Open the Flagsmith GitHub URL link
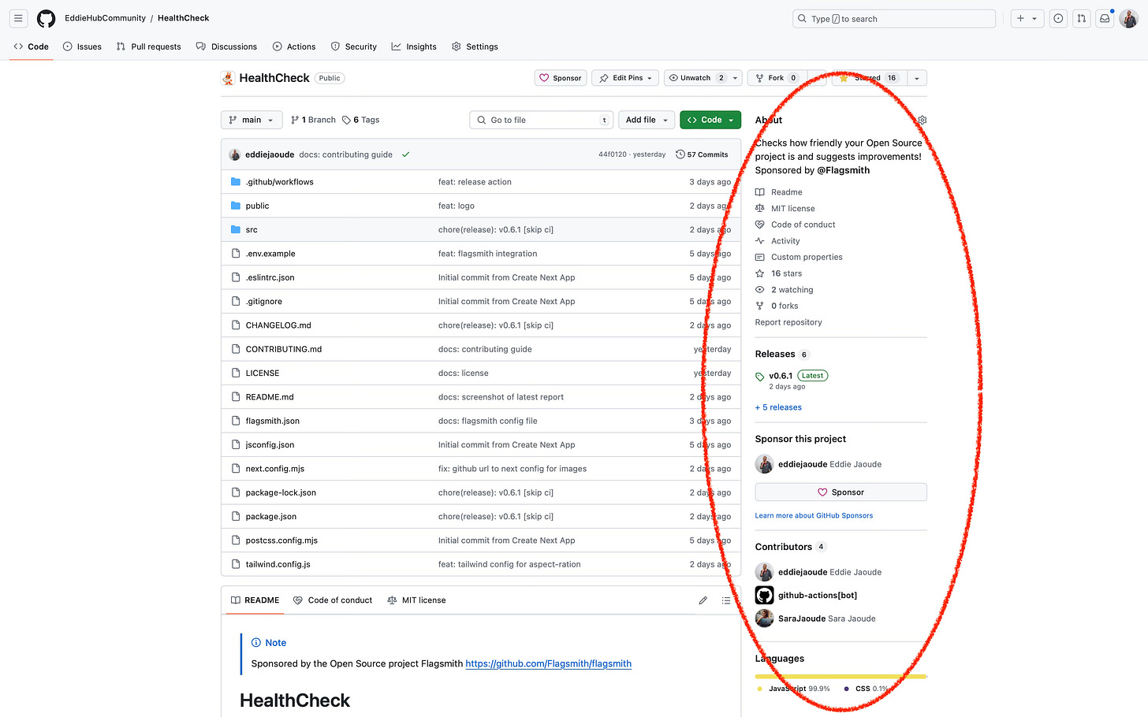 (549, 663)
